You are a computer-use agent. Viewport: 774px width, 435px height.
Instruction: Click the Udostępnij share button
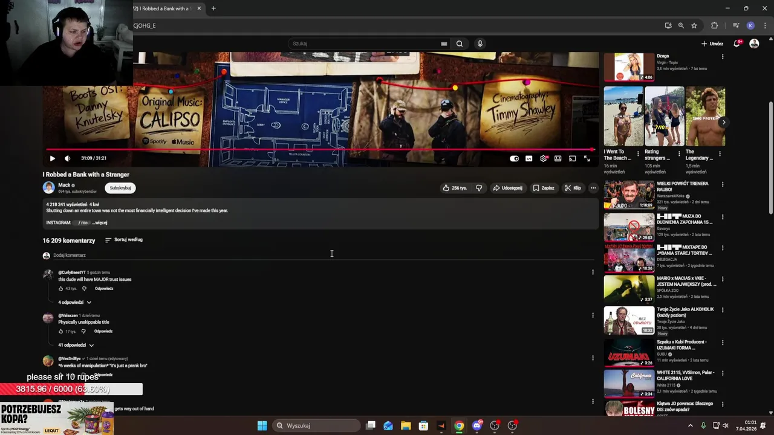[507, 188]
